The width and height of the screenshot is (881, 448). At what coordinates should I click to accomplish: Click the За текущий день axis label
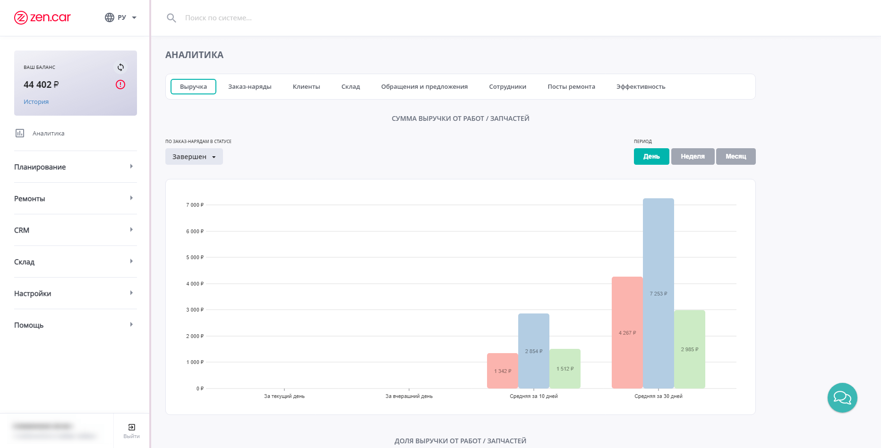[284, 396]
